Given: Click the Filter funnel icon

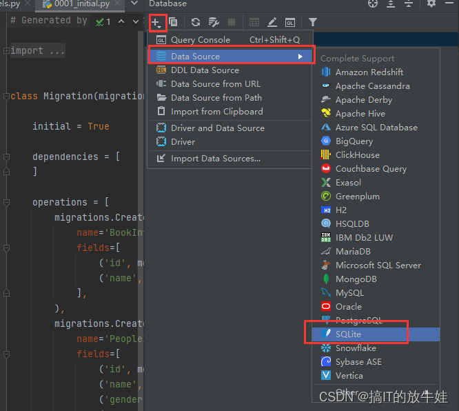Looking at the screenshot, I should [313, 22].
